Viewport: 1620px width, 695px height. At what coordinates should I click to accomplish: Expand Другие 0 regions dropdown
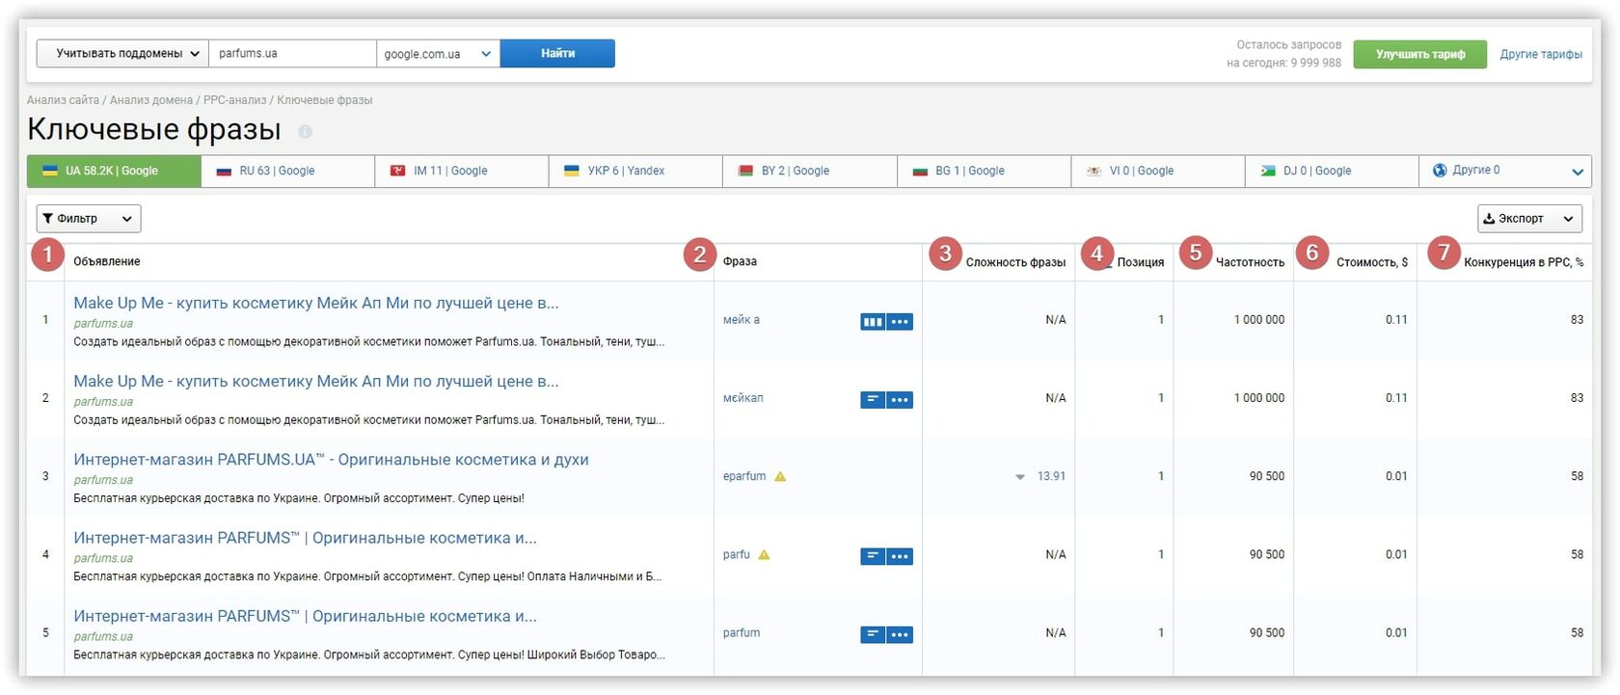coord(1505,171)
